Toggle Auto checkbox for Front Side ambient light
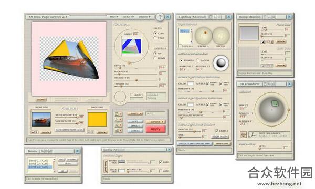315x189 pixels. click(x=160, y=162)
